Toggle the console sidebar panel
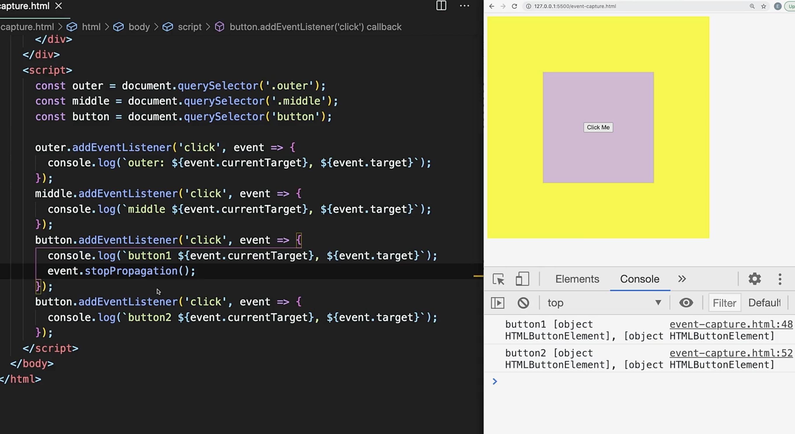Screen dimensions: 795x434 (x=498, y=302)
